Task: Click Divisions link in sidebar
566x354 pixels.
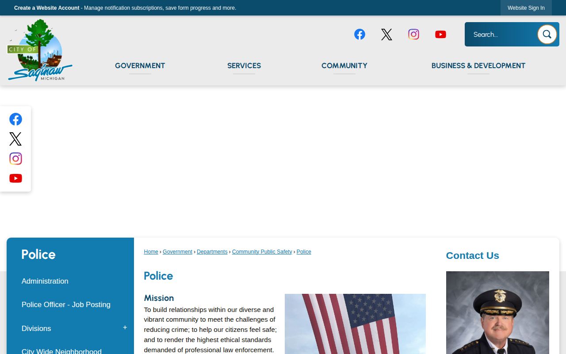Action: [x=36, y=328]
